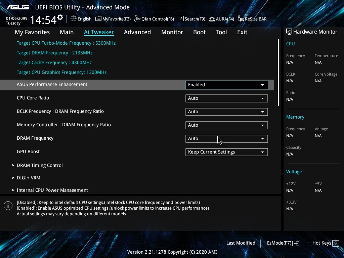Click CPU Core Ratio label

33,98
